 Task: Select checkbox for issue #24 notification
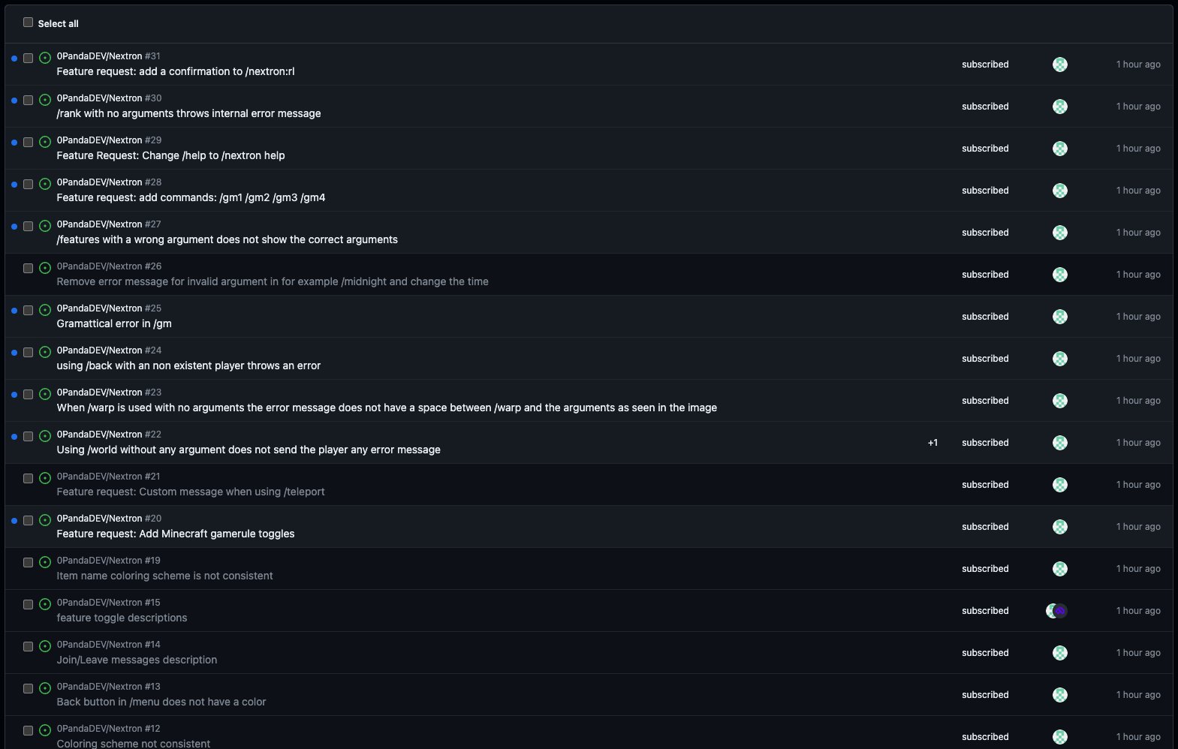tap(29, 352)
